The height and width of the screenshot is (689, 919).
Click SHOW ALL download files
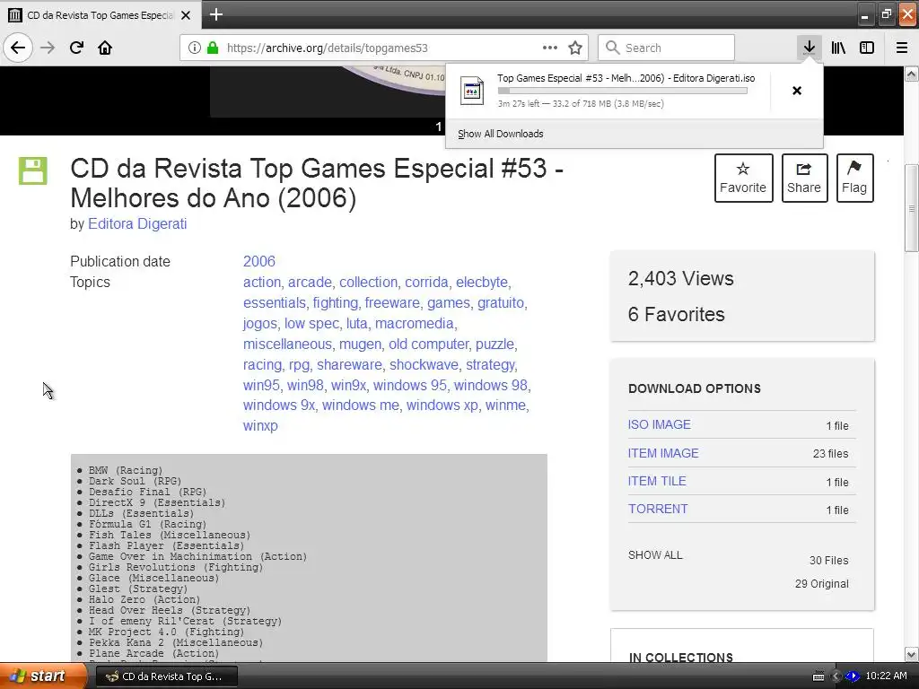pos(655,554)
